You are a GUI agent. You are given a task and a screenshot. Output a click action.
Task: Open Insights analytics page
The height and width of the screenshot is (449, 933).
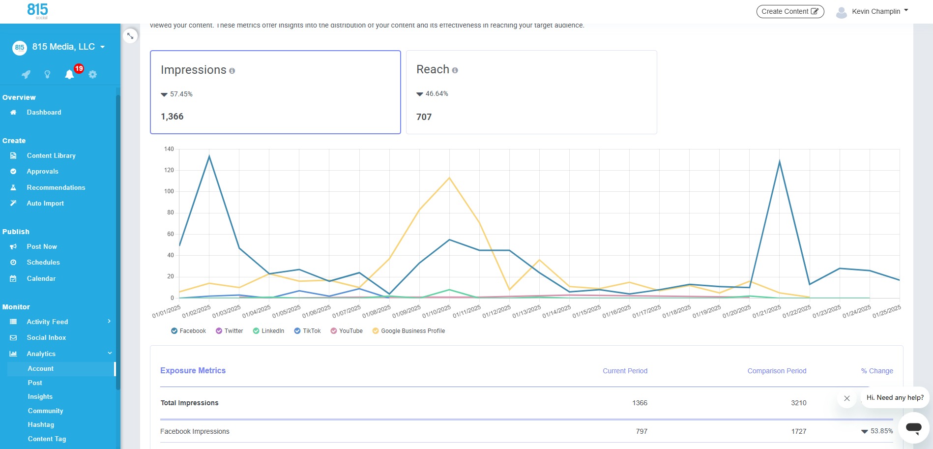pyautogui.click(x=40, y=397)
